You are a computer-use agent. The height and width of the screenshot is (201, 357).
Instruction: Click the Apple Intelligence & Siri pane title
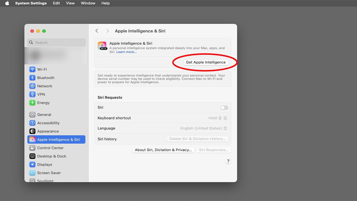click(x=140, y=31)
